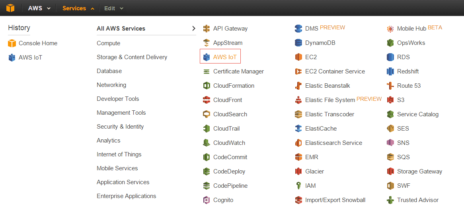Open the Storage Gateway link
The height and width of the screenshot is (206, 464).
[x=419, y=171]
